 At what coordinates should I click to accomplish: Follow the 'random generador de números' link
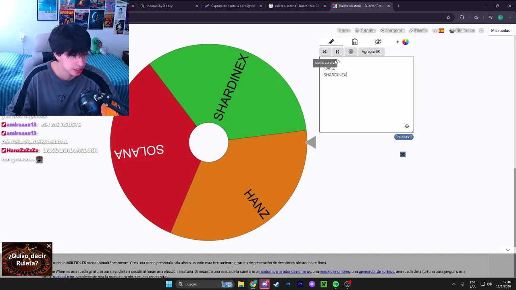click(x=285, y=271)
